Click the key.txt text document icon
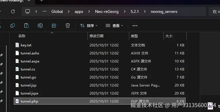The width and height of the screenshot is (220, 112). point(17,45)
